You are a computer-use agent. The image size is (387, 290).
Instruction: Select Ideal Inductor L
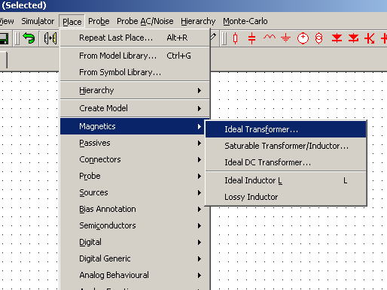click(286, 180)
